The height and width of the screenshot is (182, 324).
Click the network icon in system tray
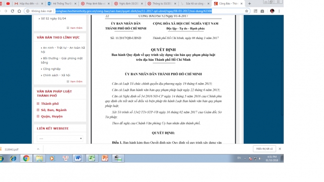pos(255,158)
